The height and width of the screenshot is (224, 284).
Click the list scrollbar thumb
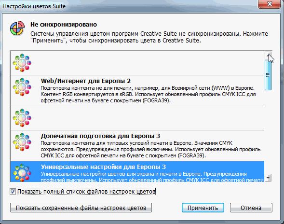(x=268, y=75)
